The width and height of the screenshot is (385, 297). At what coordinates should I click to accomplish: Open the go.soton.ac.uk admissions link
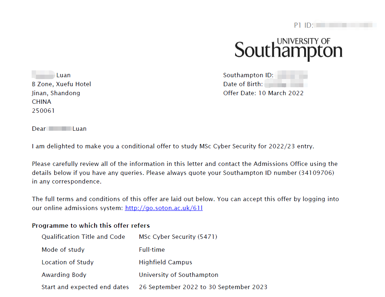tap(164, 208)
